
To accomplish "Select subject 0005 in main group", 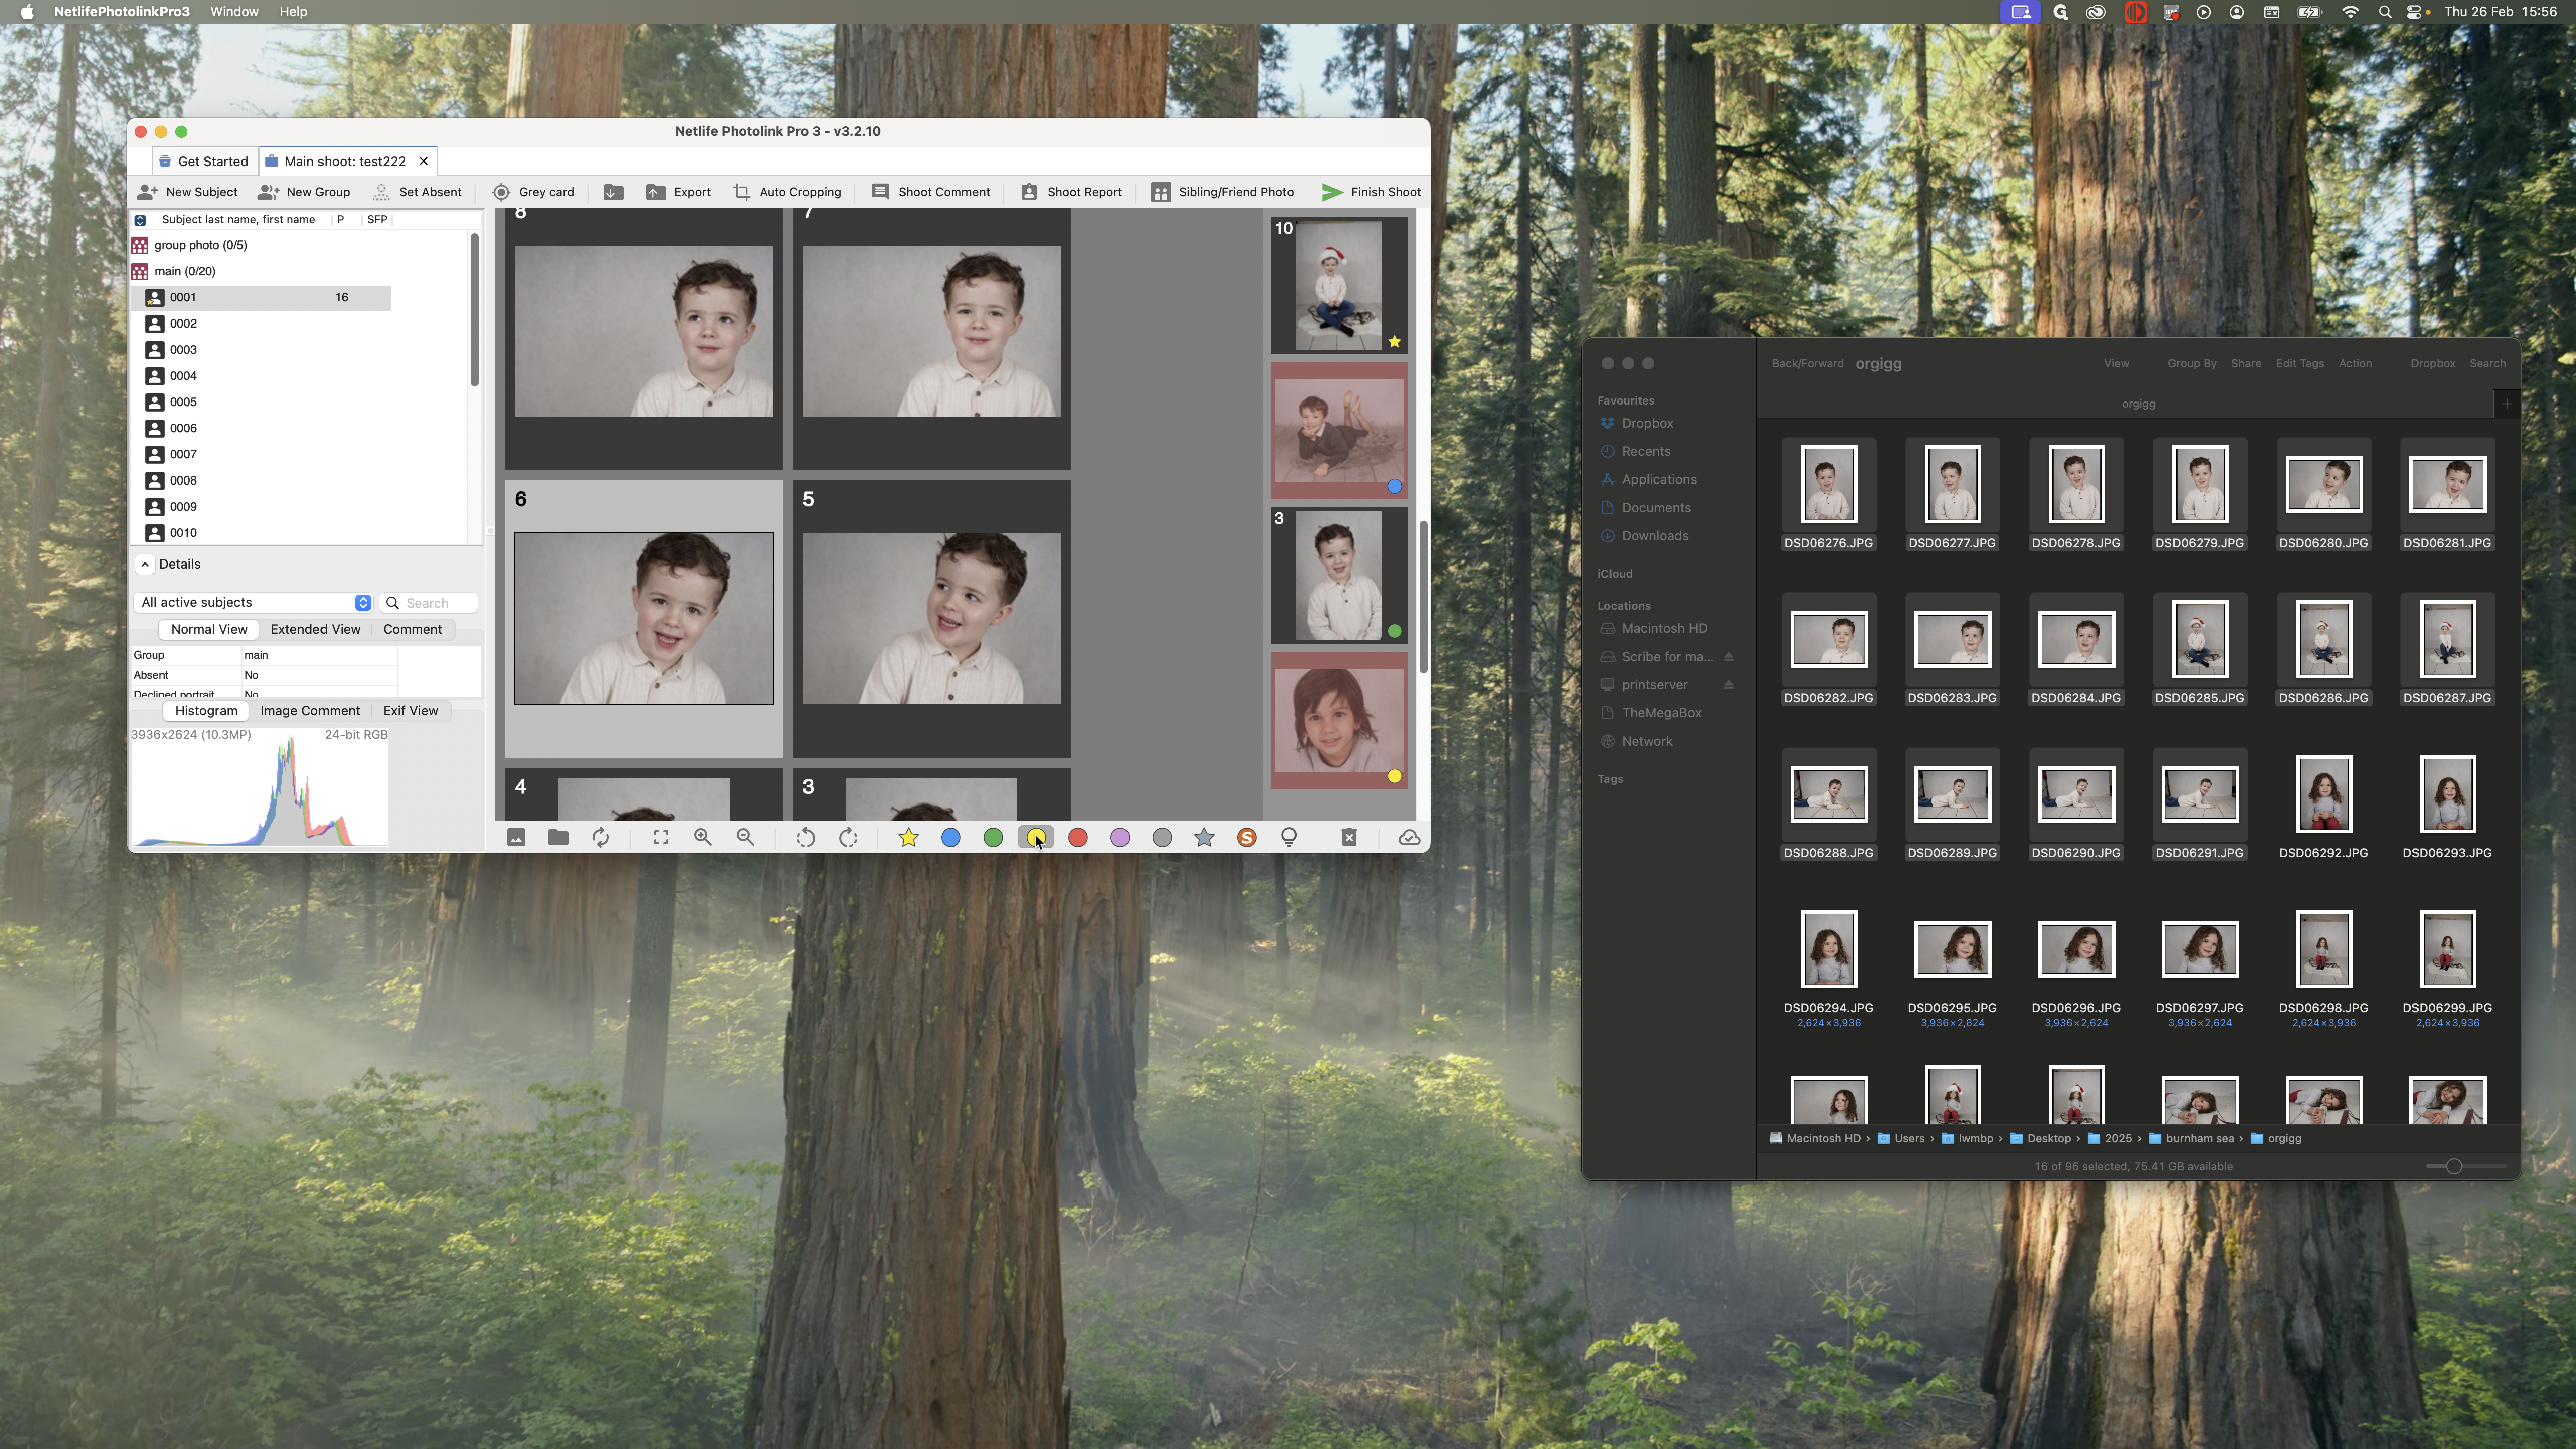I will (x=183, y=402).
